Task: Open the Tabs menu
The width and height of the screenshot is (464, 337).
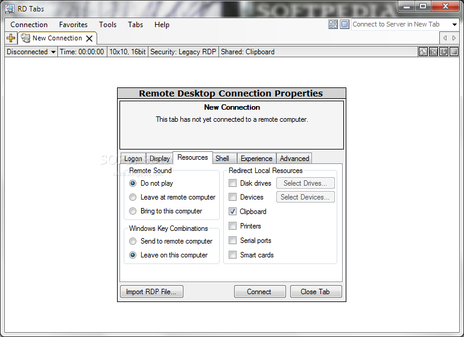Action: click(136, 25)
